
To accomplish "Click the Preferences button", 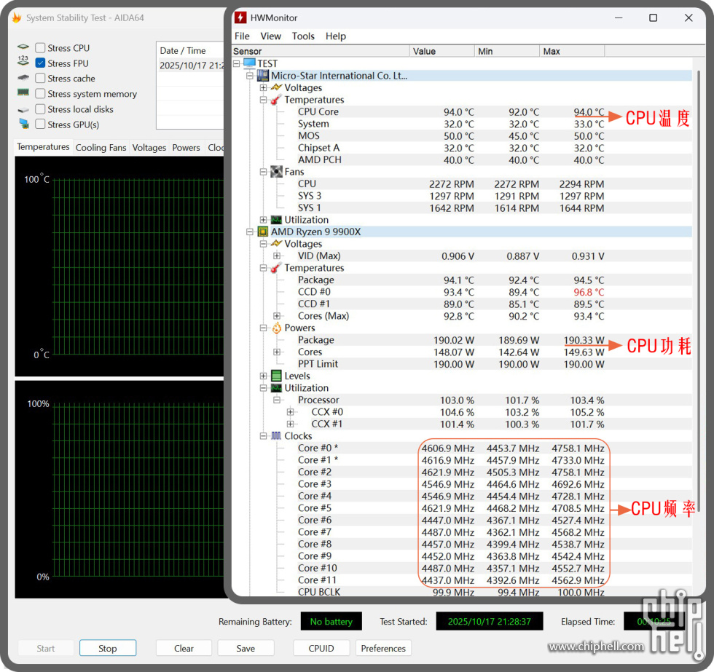I will click(382, 648).
